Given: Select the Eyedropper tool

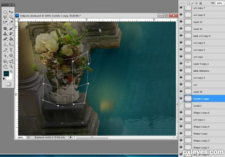Looking at the screenshot, I should click(x=11, y=22).
